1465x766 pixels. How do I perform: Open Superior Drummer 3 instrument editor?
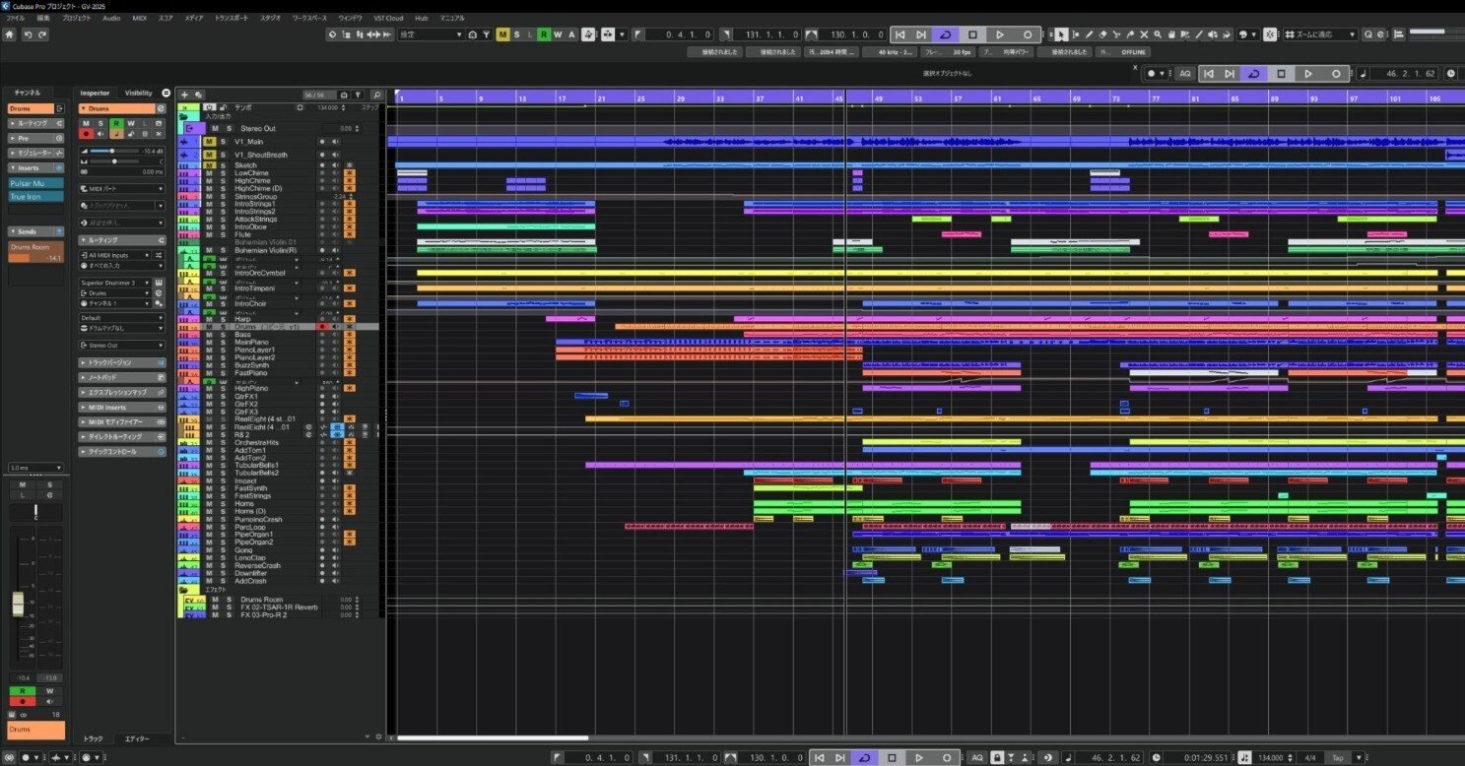tap(160, 283)
